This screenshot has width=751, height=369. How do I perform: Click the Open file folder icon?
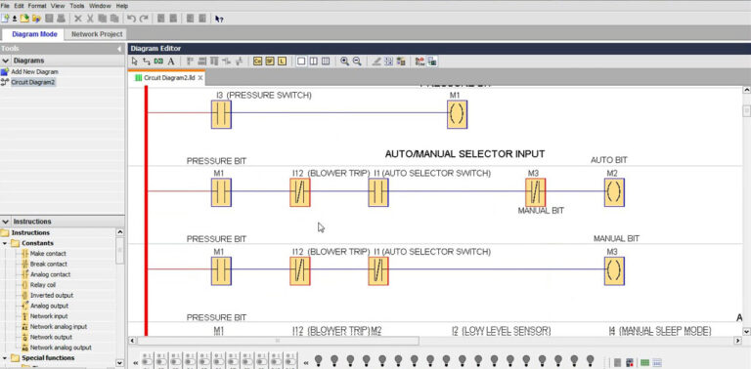24,19
